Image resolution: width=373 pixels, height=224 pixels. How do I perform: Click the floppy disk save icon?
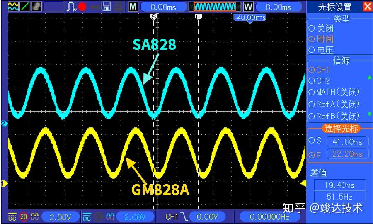point(106,6)
